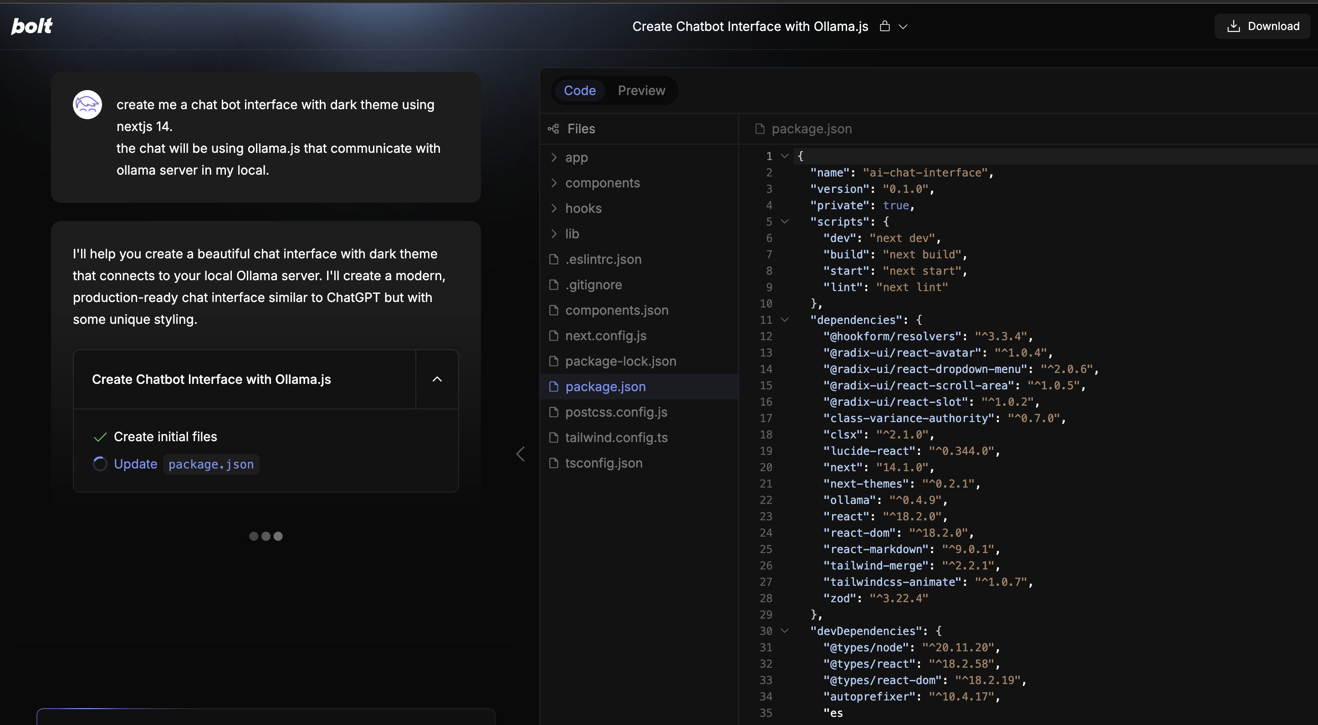
Task: Click the "next": "14.1.0" line
Action: (x=879, y=468)
